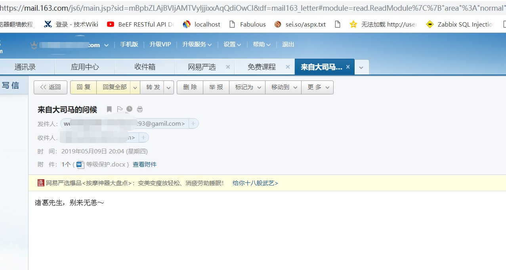Click the browser address bar URL

coord(253,7)
